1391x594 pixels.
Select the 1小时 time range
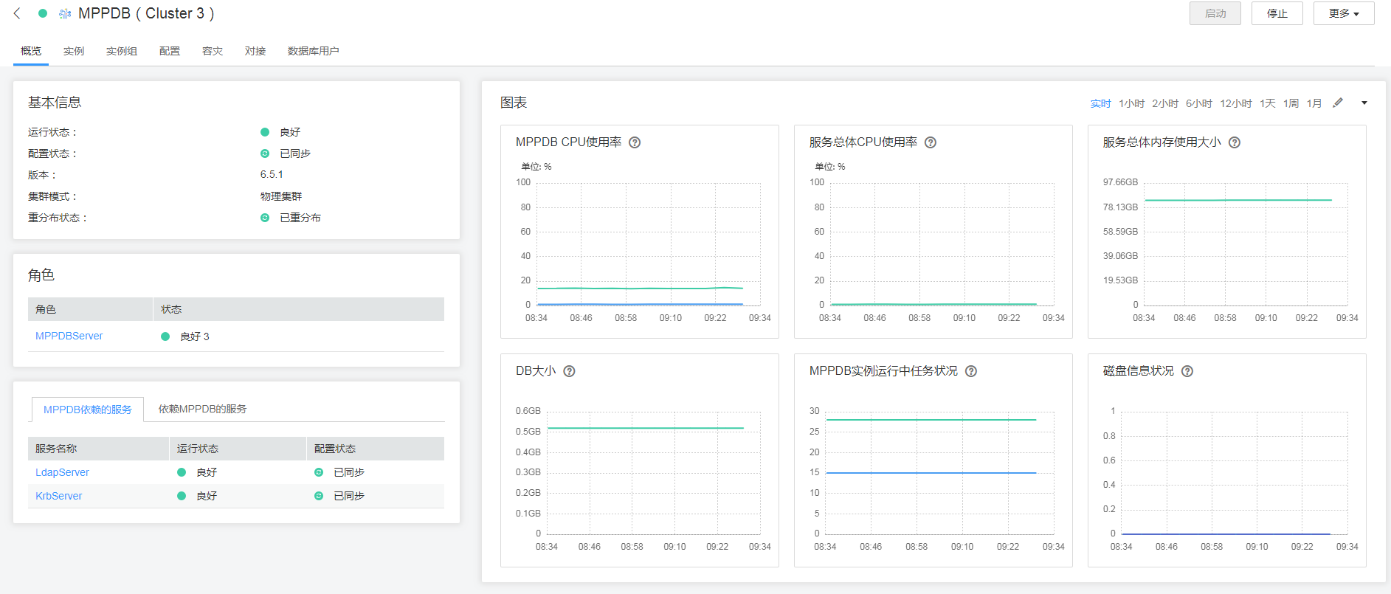[1131, 103]
